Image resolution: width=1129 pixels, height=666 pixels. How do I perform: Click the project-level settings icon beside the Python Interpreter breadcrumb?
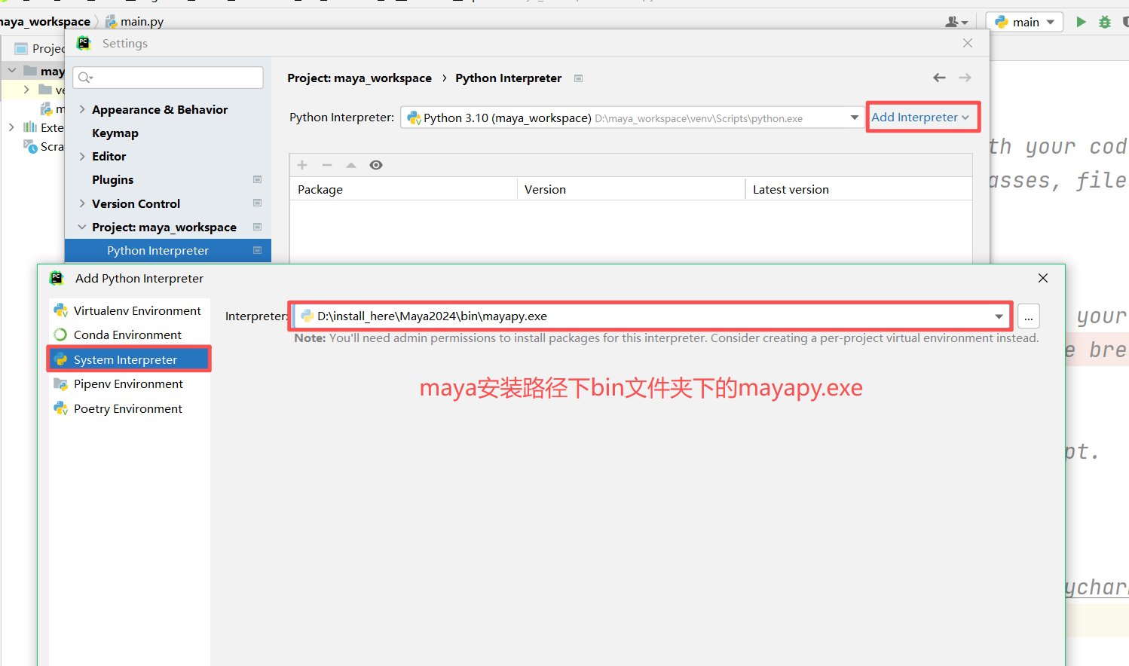578,78
